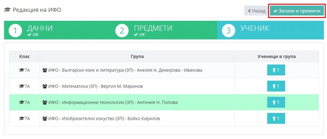Click the Запази и премини button

(x=297, y=11)
